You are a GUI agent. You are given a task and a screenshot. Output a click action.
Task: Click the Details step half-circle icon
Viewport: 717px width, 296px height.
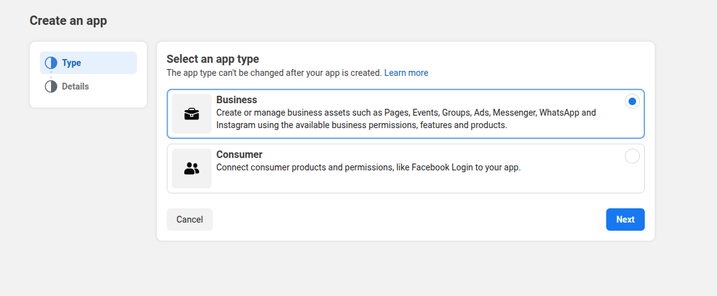tap(51, 86)
